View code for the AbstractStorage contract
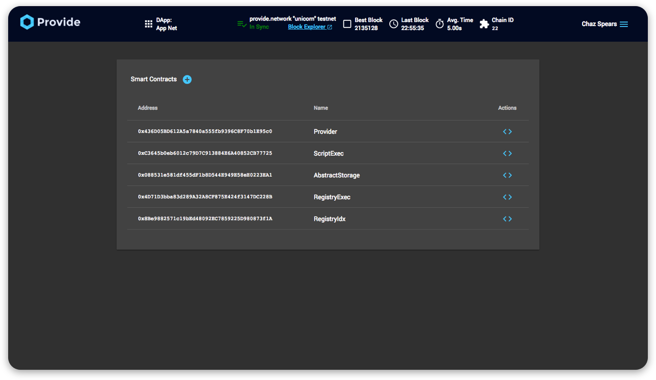Screen dimensions: 656x380 [x=507, y=175]
